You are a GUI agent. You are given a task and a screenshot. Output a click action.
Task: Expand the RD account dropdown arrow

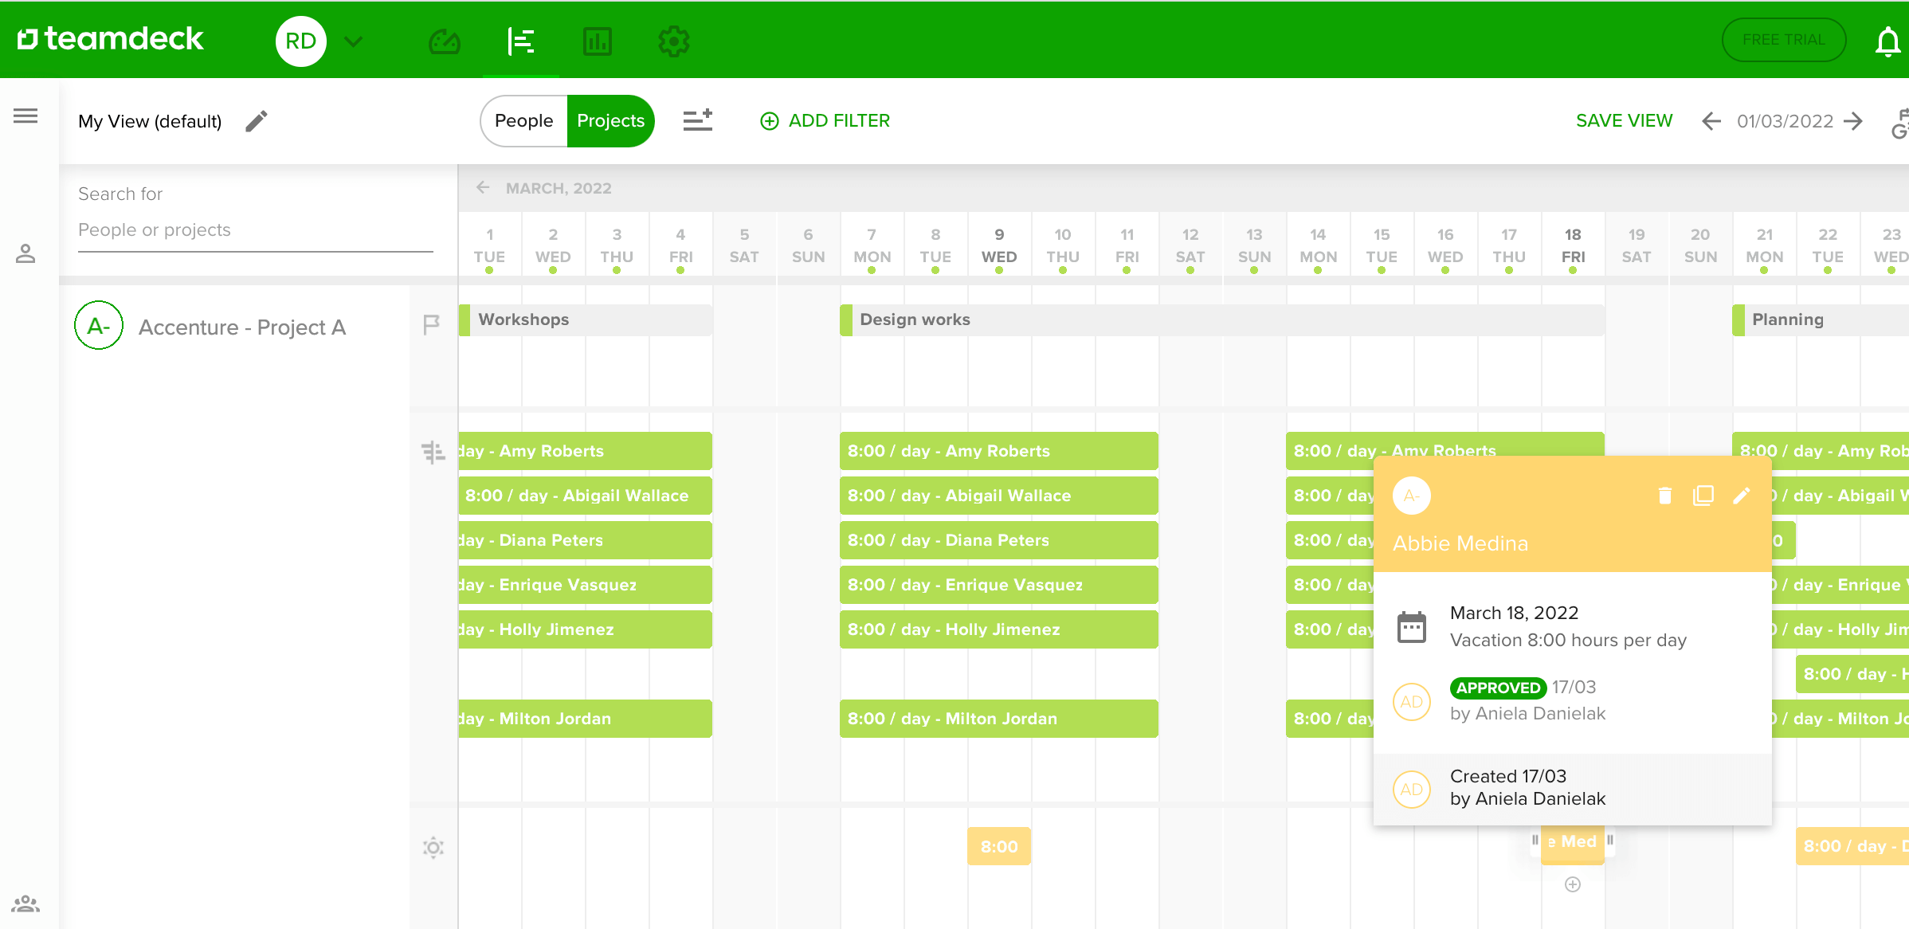tap(354, 41)
